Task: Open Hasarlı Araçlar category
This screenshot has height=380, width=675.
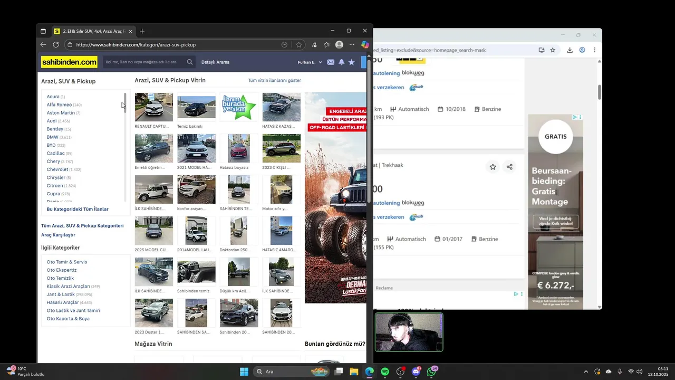Action: 63,302
